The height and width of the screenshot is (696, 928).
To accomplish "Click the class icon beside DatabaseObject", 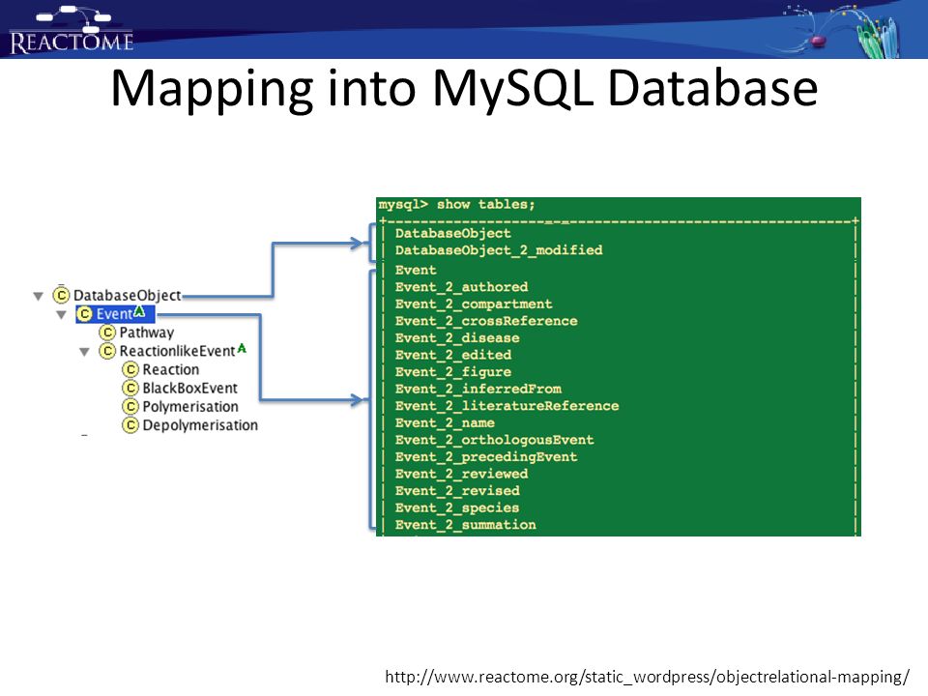I will [x=61, y=294].
